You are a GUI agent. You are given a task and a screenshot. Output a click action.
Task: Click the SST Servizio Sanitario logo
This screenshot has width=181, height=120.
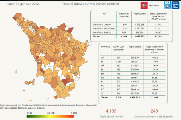pos(172,5)
